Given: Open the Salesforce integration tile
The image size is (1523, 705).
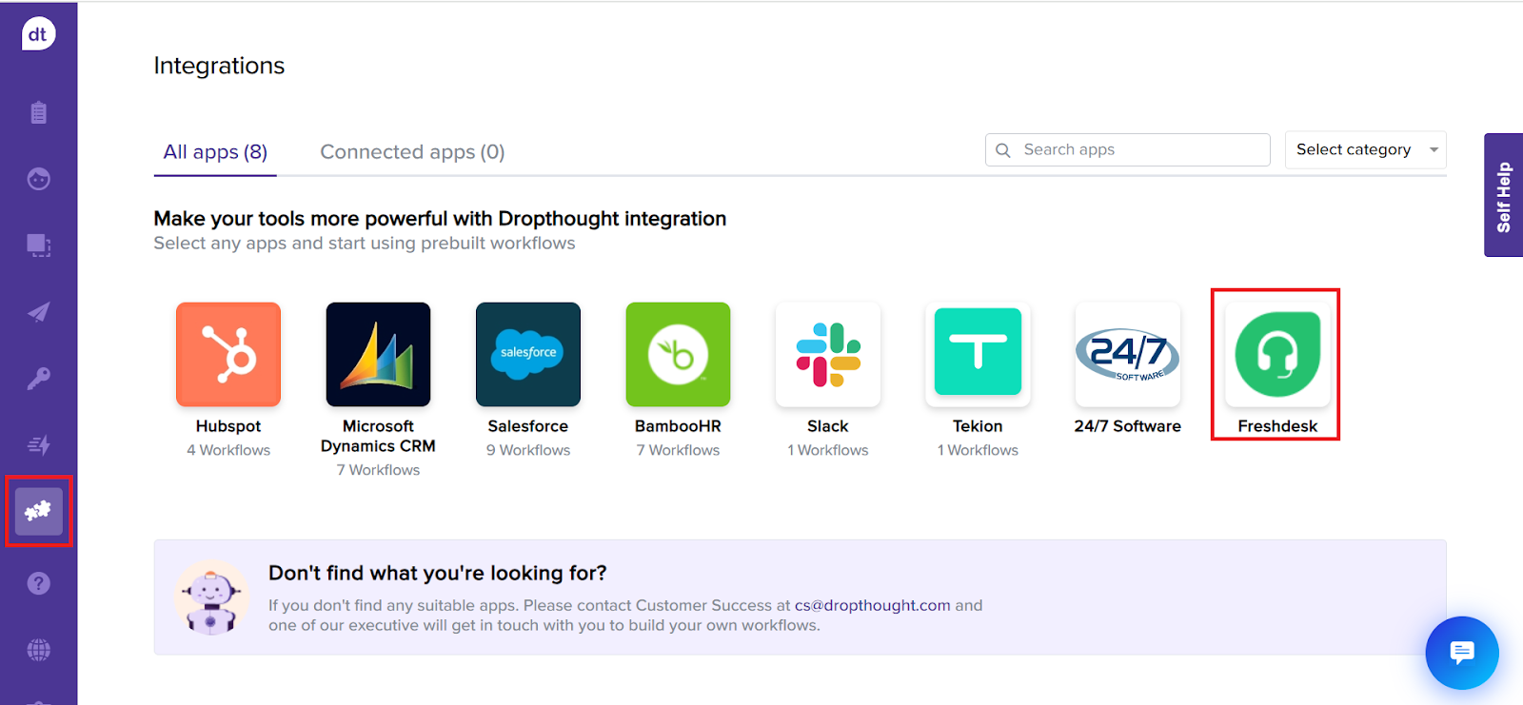Looking at the screenshot, I should [528, 355].
